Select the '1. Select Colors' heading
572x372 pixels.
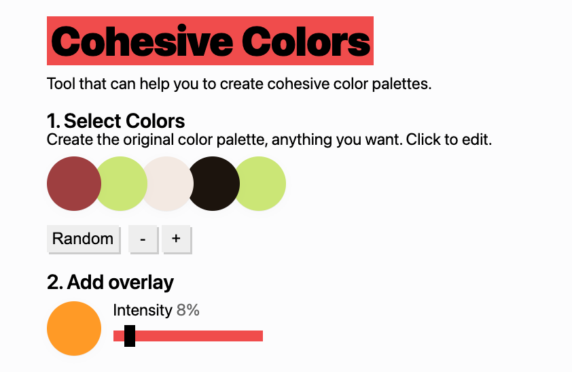click(x=115, y=121)
